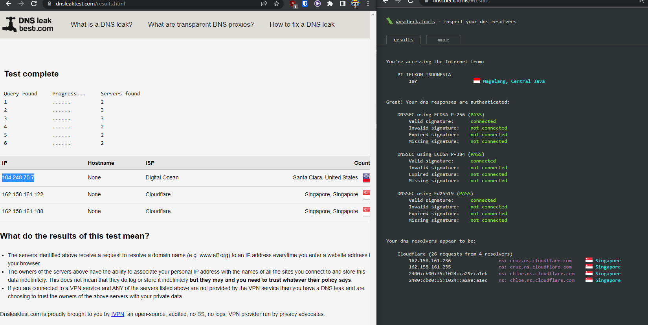Screen dimensions: 648x325
Task: Share the dnscheck.tools page via share icon
Action: click(642, 2)
